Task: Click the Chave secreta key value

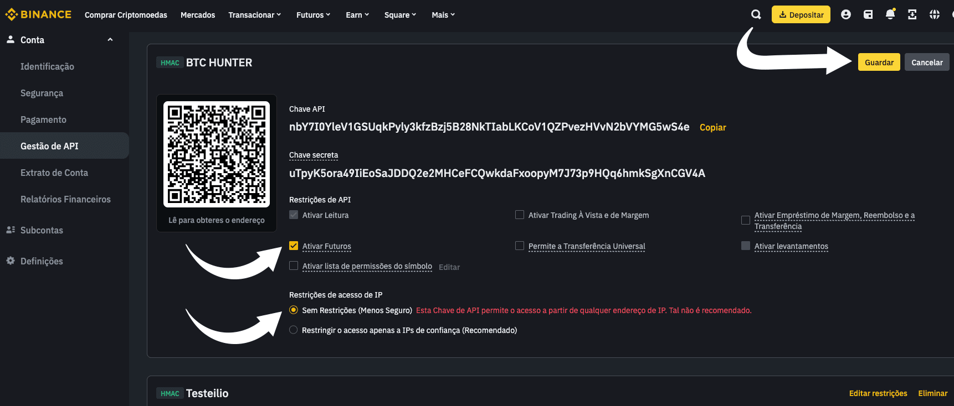Action: pos(497,173)
